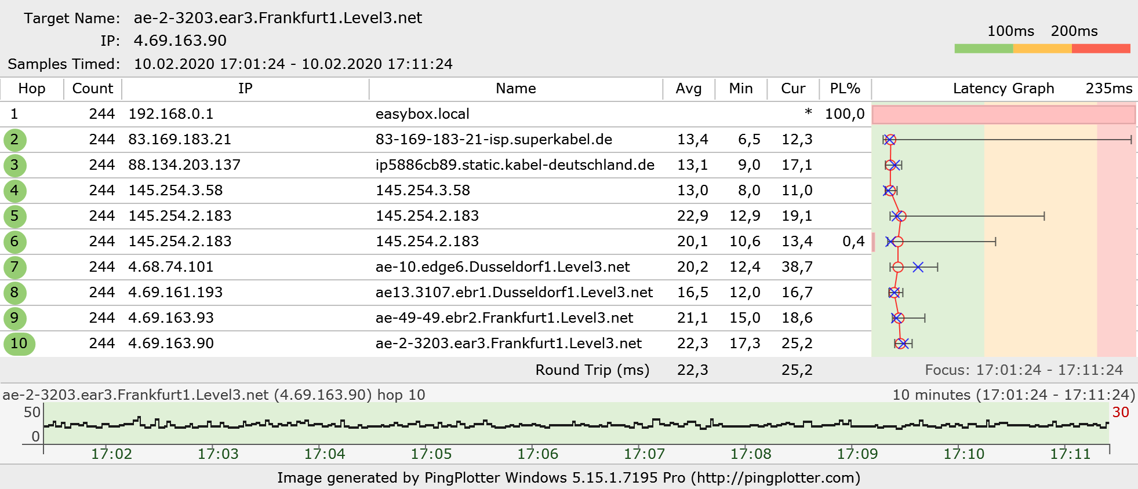
Task: Click the red legend color bar
Action: 1100,49
